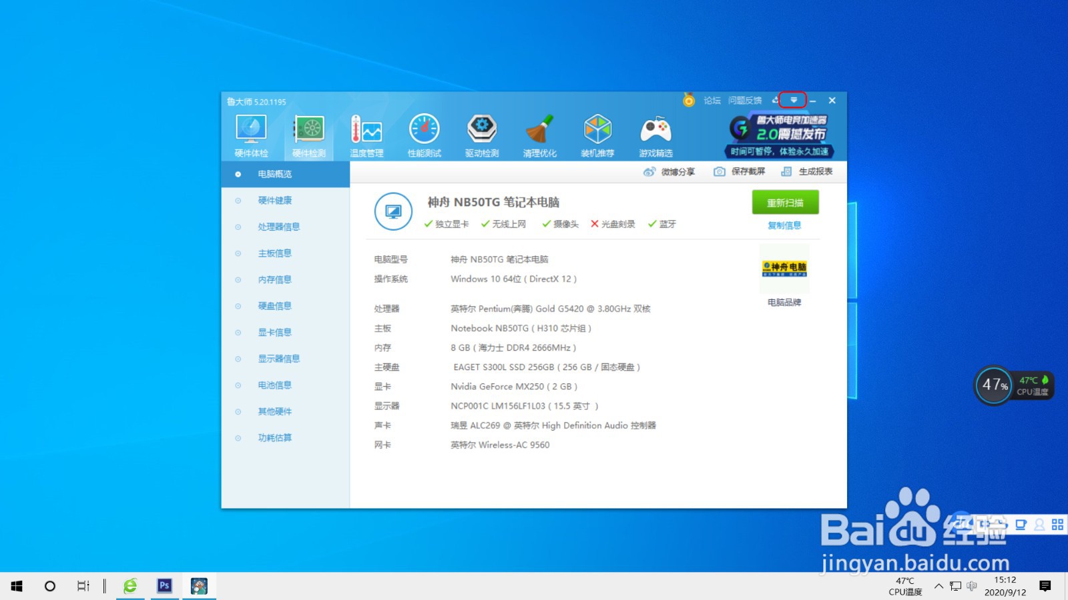This screenshot has width=1068, height=600.
Task: Select the 硬件检测 hardware detection icon
Action: click(308, 136)
